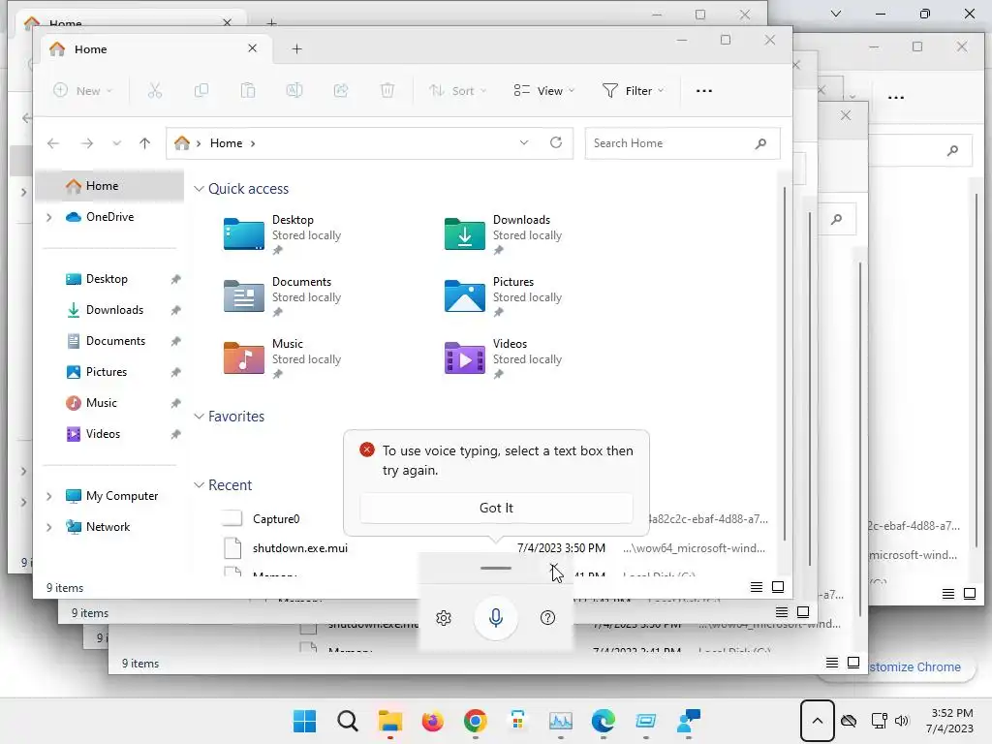The width and height of the screenshot is (992, 744).
Task: Open the Downloads folder in Quick access
Action: pos(503,234)
